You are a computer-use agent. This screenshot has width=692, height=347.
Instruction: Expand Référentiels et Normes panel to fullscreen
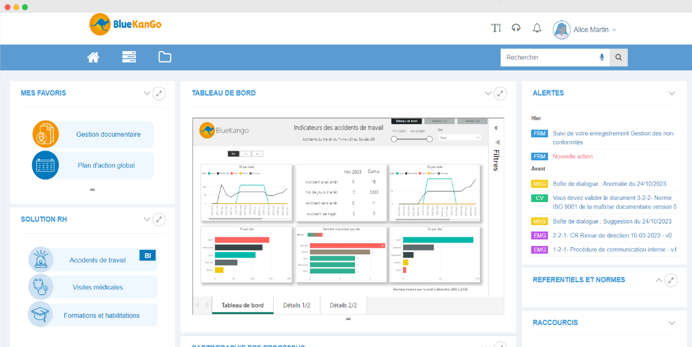[x=671, y=280]
